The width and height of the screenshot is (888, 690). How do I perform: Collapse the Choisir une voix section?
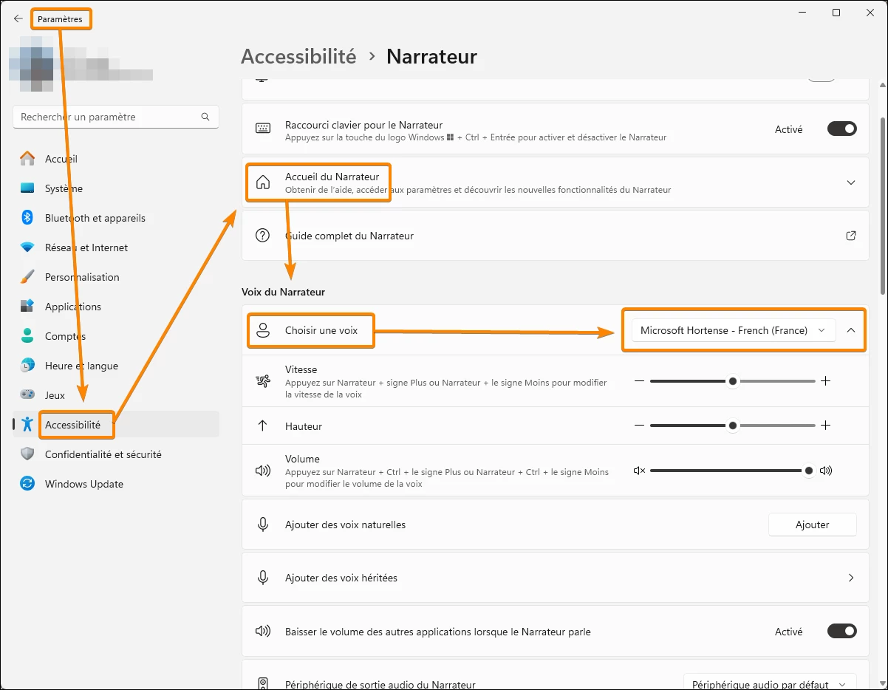851,330
